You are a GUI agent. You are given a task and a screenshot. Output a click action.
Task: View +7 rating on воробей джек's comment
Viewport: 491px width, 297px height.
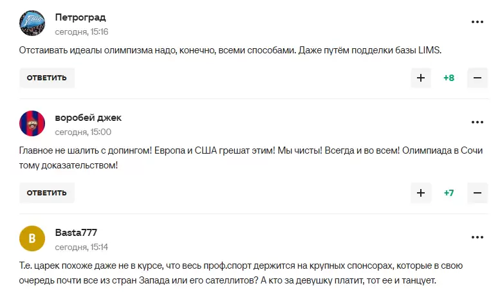[x=449, y=192]
